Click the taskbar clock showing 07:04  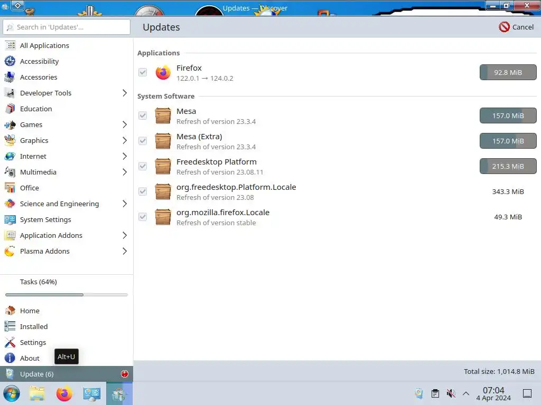[x=493, y=393]
